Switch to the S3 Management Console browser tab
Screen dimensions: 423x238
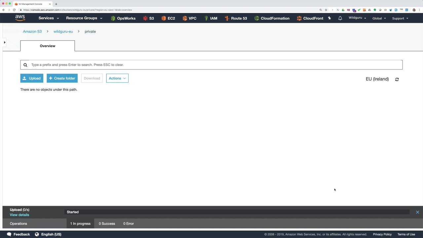[32, 4]
